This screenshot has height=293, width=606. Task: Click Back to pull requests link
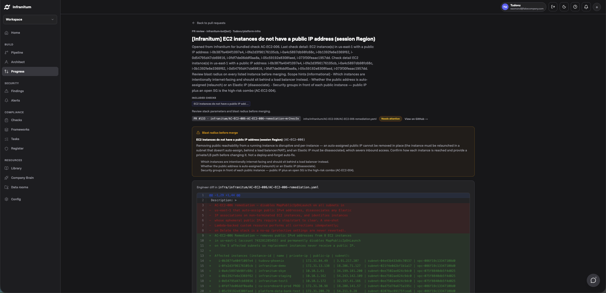coord(209,23)
